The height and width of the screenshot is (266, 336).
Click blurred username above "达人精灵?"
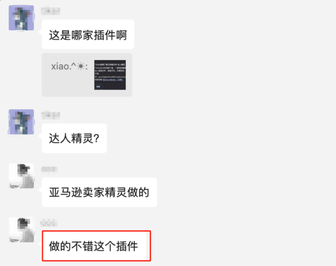pyautogui.click(x=50, y=115)
